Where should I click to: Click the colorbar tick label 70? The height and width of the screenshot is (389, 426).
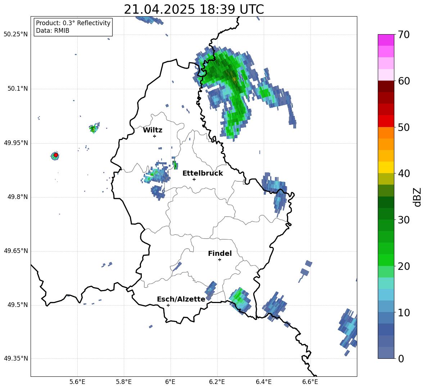tap(404, 35)
